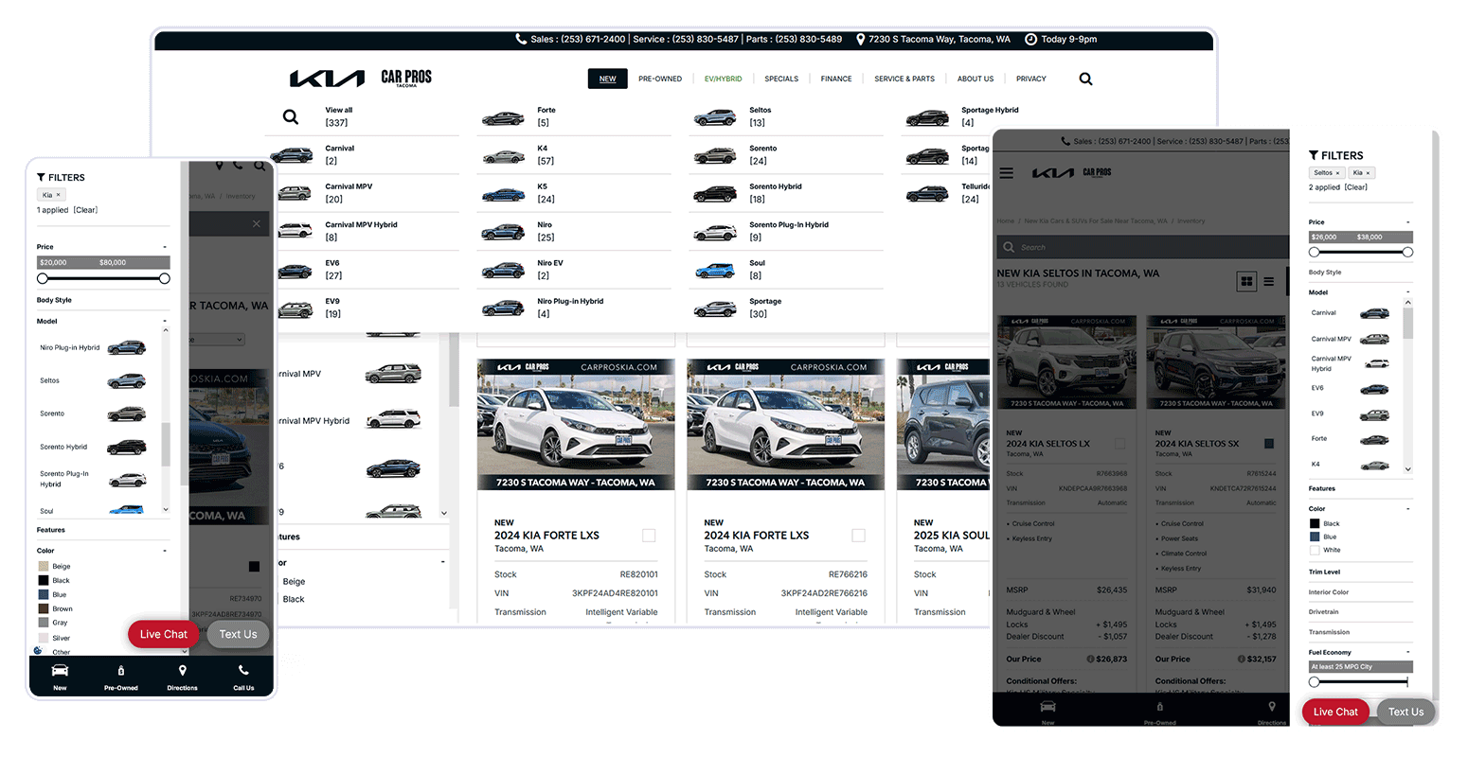Switch to the EV/HYBRID tab
Image resolution: width=1468 pixels, height=757 pixels.
coord(723,79)
